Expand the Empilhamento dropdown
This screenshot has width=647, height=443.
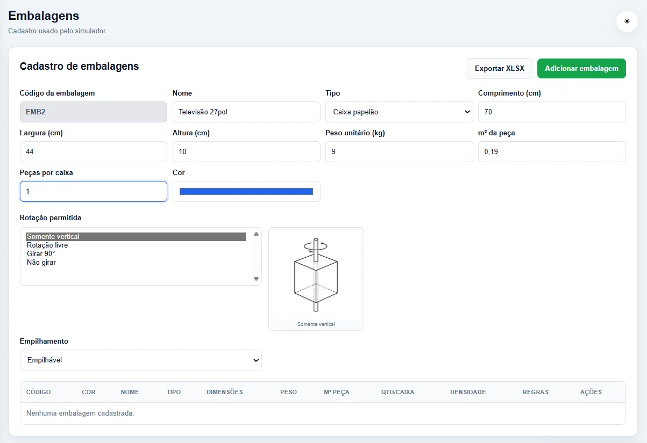141,360
